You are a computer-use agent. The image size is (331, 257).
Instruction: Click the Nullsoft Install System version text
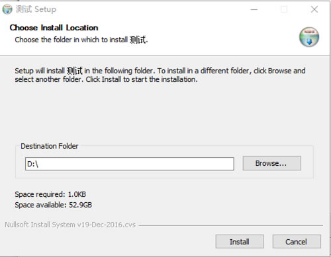[70, 225]
